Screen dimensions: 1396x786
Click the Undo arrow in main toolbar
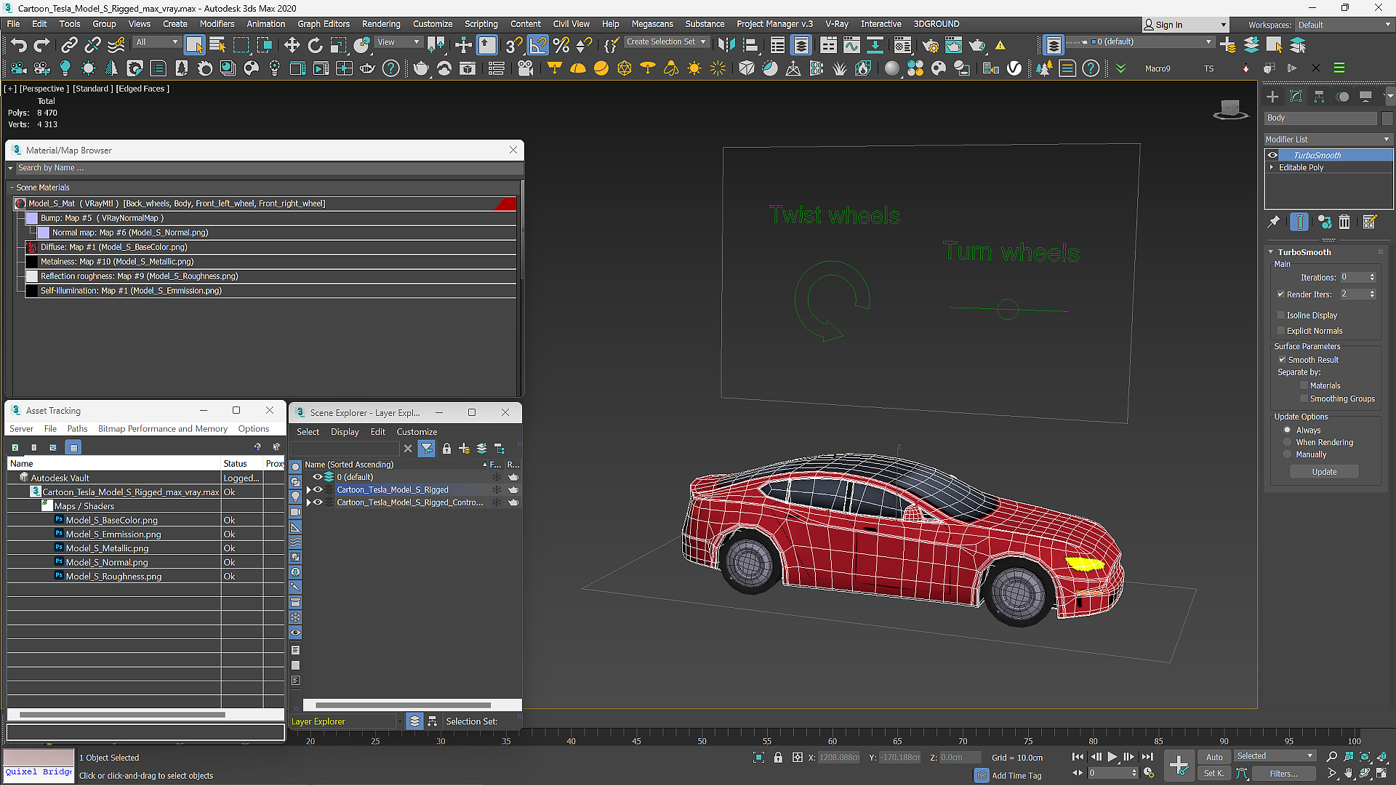(18, 45)
